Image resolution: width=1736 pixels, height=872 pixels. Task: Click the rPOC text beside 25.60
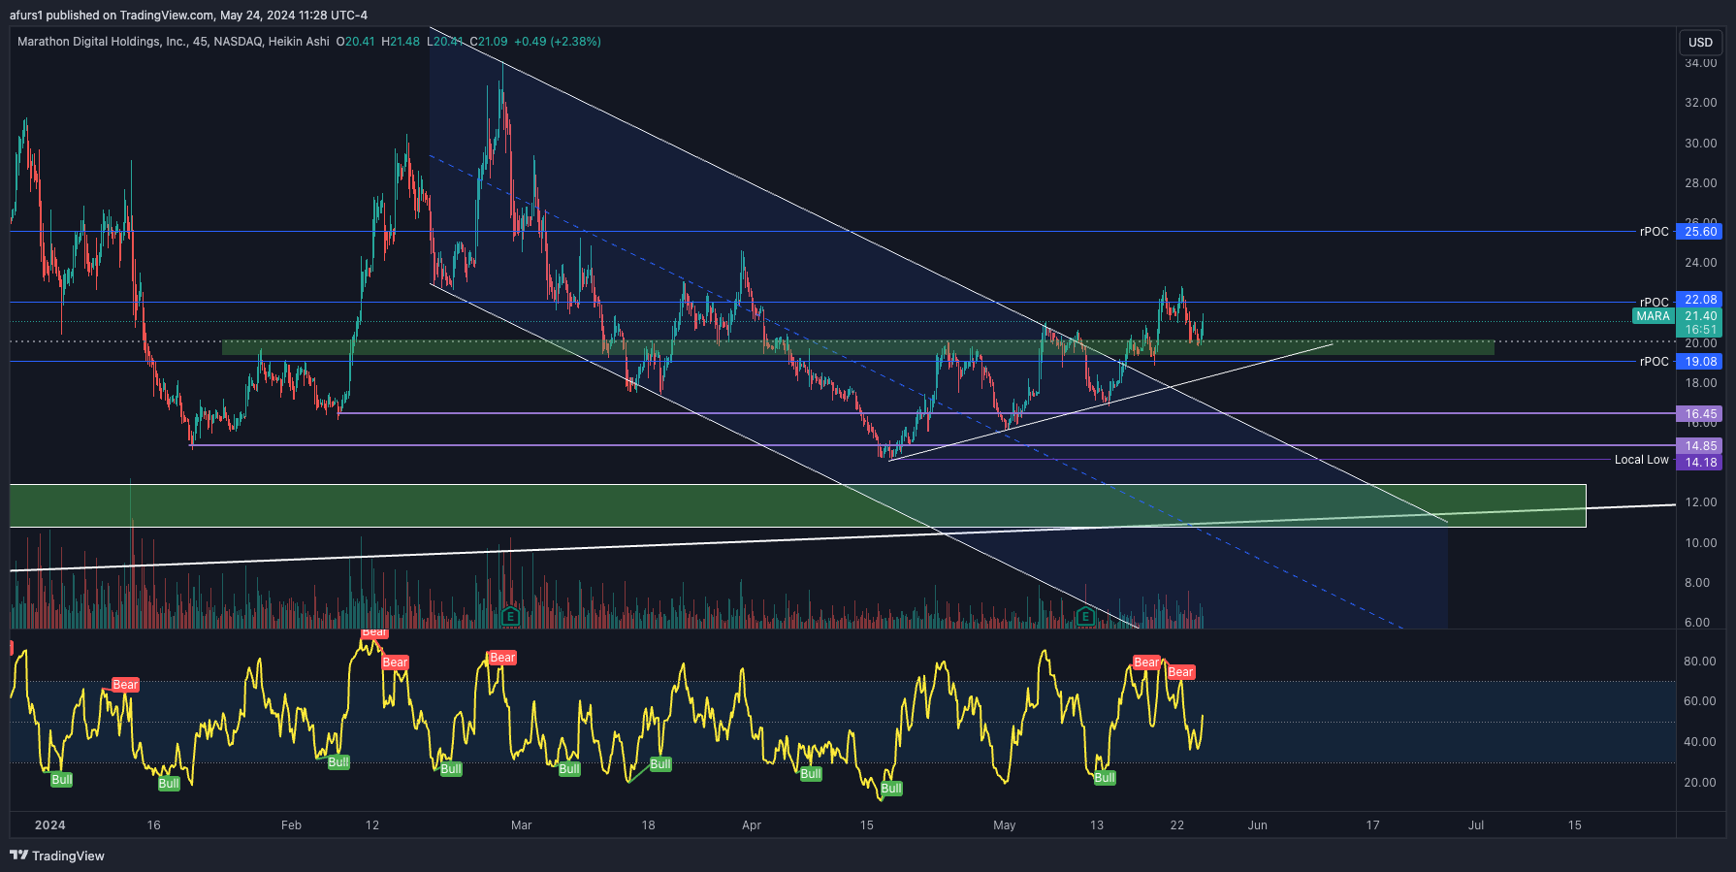coord(1655,232)
